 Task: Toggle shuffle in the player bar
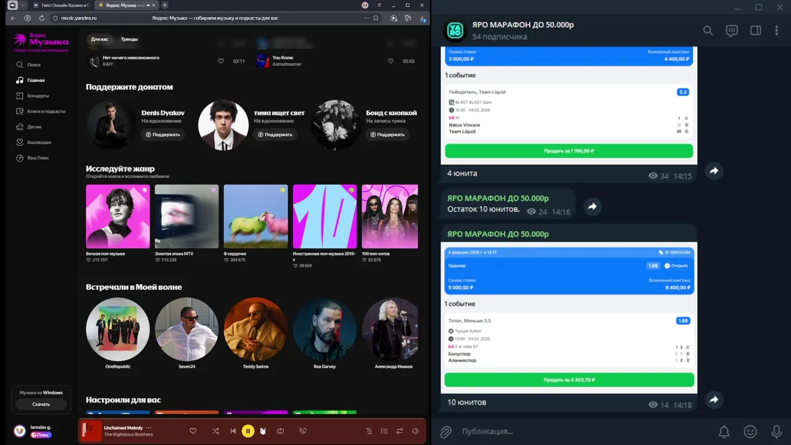click(215, 431)
